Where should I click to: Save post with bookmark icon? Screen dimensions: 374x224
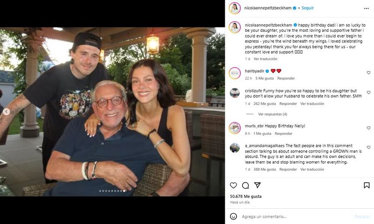[x=367, y=185]
